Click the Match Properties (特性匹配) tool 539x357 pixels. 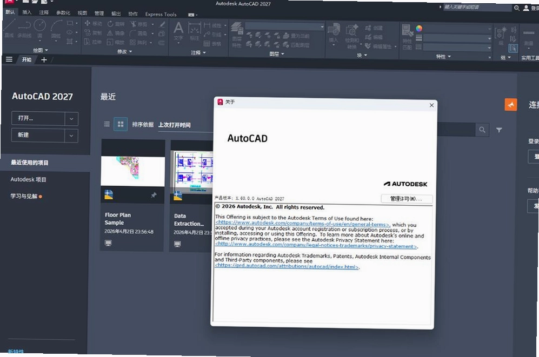tap(407, 37)
